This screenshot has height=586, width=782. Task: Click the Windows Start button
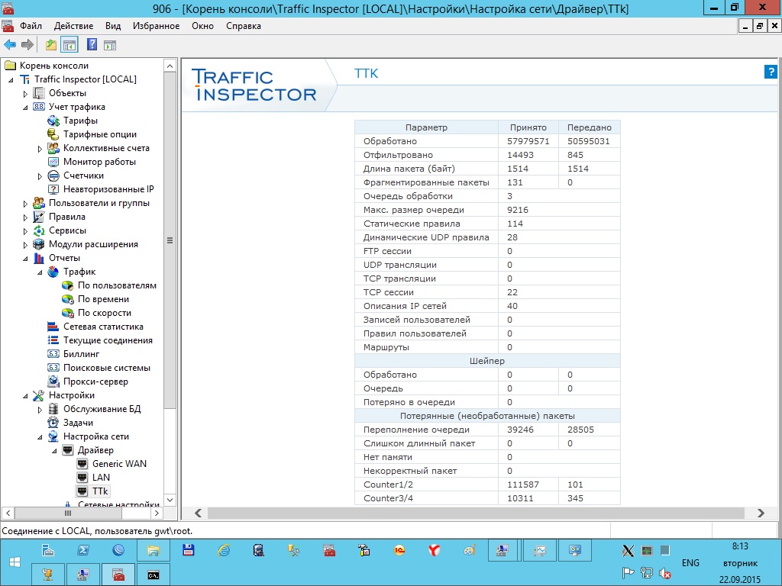point(15,562)
